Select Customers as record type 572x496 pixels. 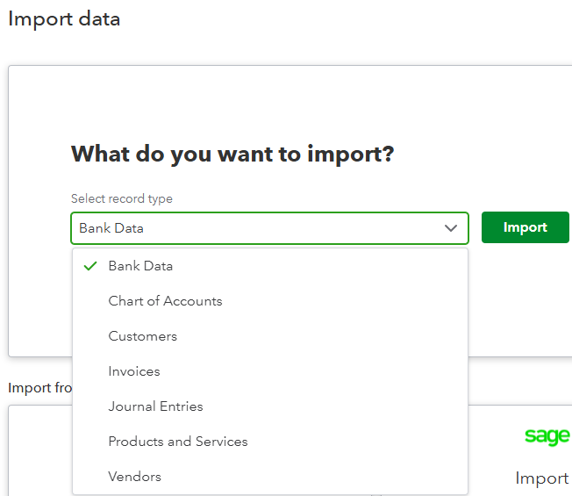pyautogui.click(x=142, y=336)
